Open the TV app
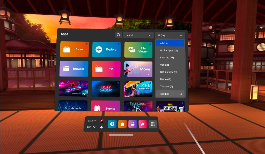 click(x=106, y=69)
